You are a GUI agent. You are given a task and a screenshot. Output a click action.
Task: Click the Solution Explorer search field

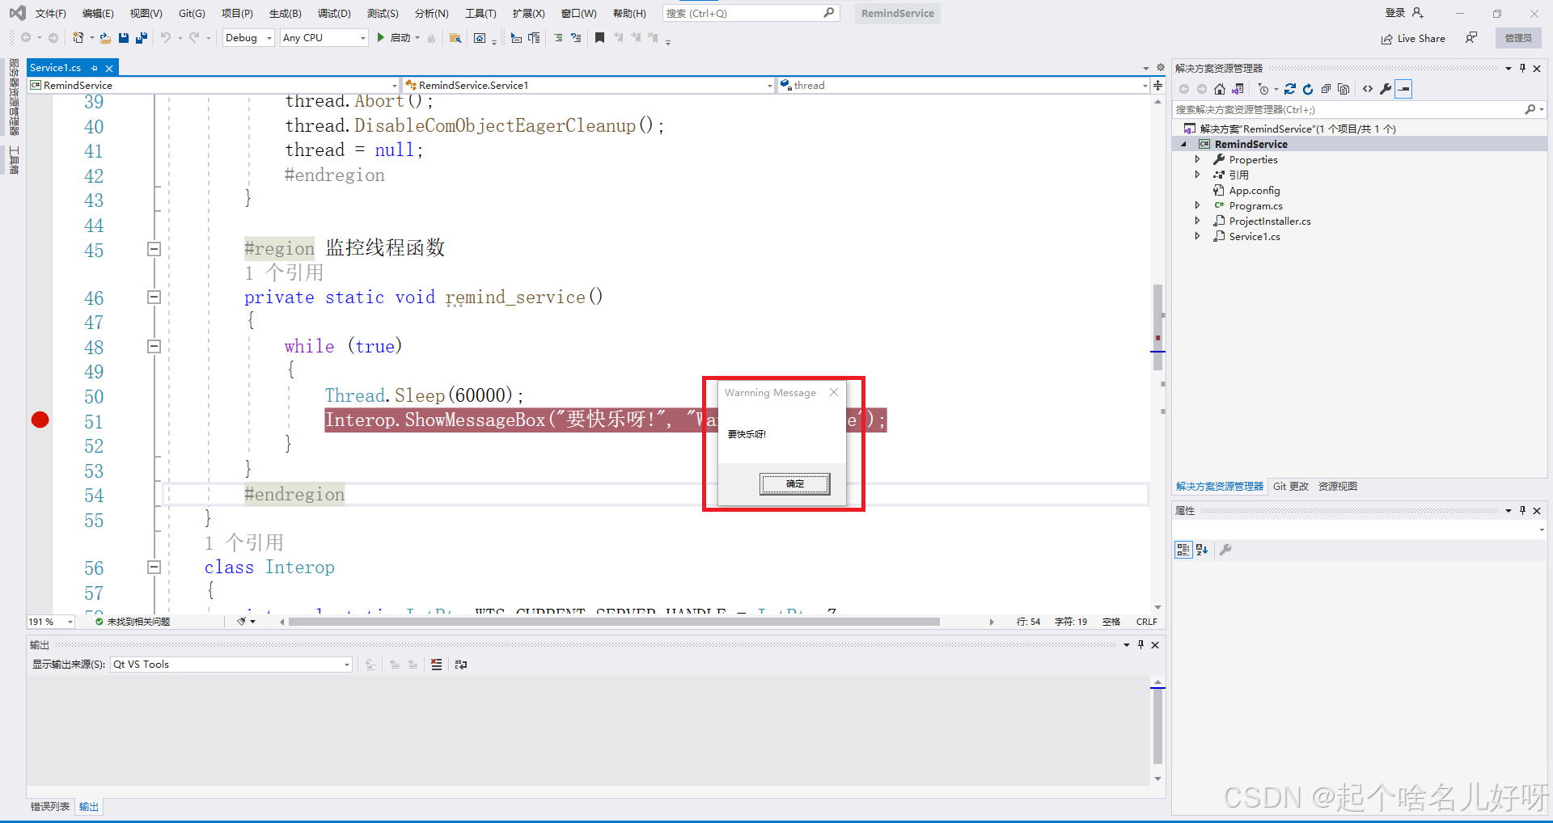click(1348, 109)
